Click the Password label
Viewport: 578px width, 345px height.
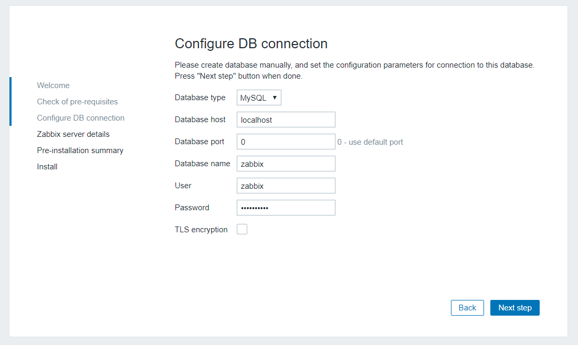click(x=192, y=208)
